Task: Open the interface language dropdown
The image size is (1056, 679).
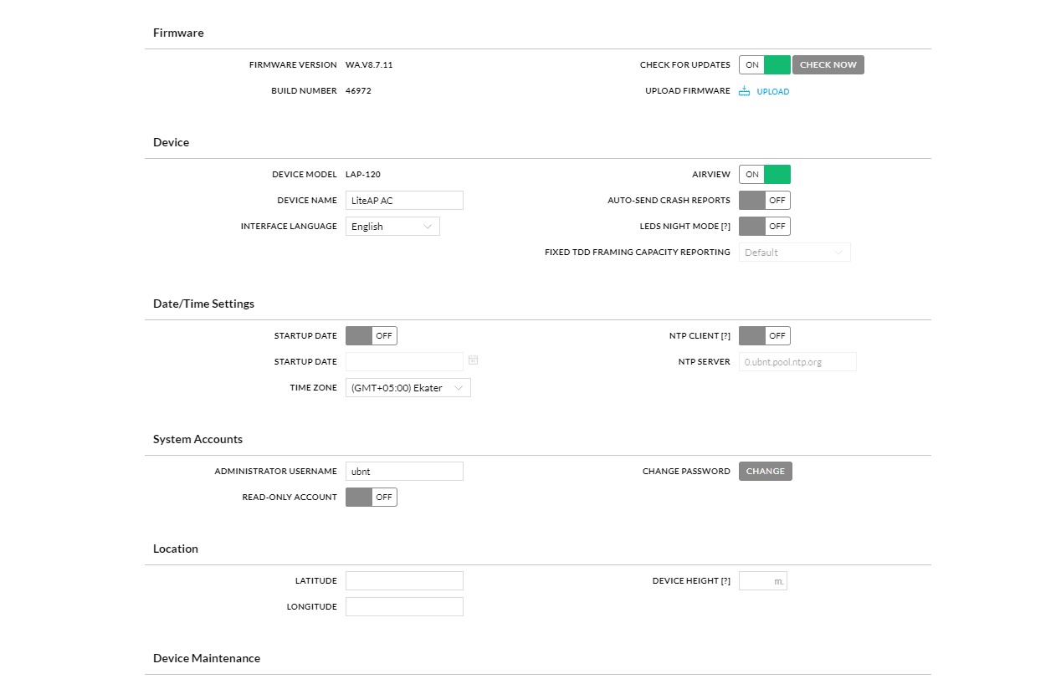Action: coord(392,227)
